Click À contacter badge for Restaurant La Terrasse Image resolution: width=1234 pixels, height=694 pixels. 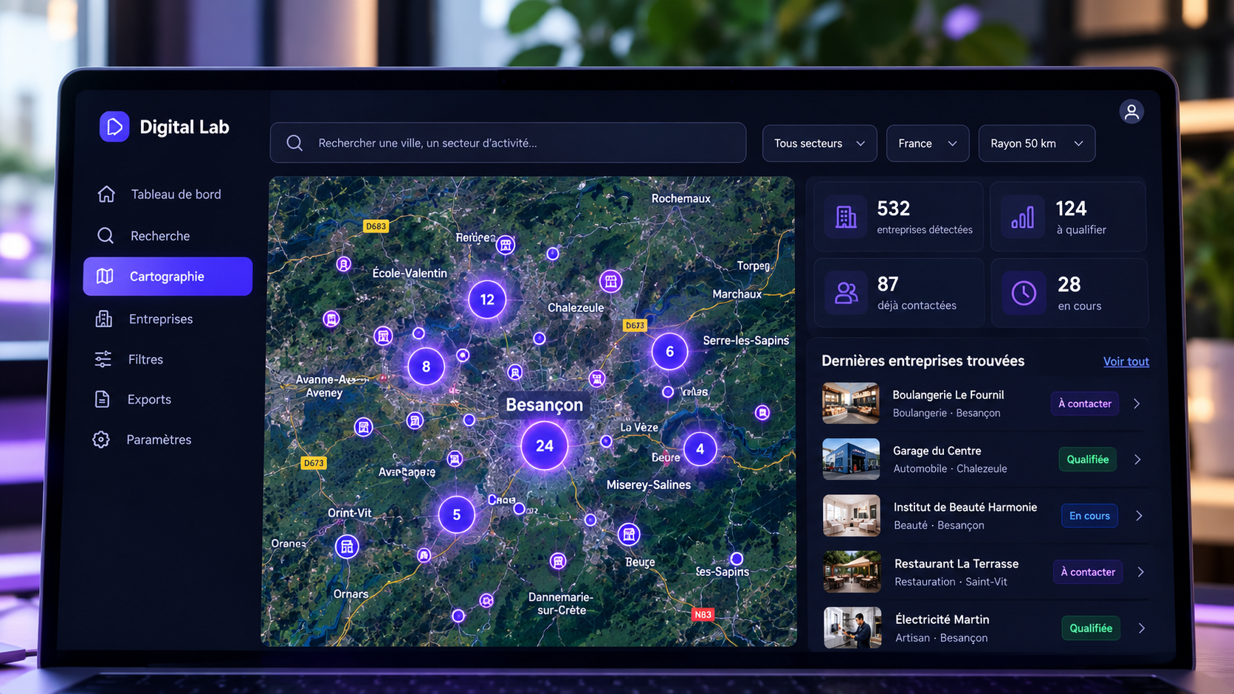coord(1088,572)
